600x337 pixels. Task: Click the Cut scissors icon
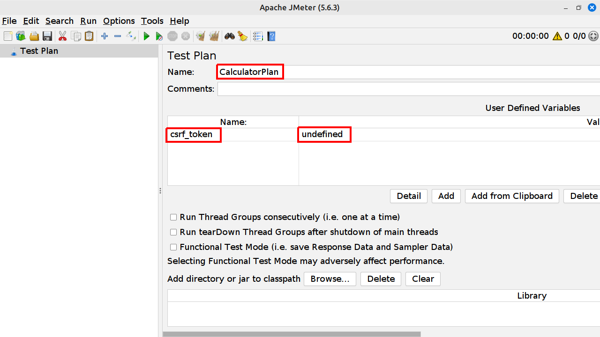pyautogui.click(x=62, y=36)
